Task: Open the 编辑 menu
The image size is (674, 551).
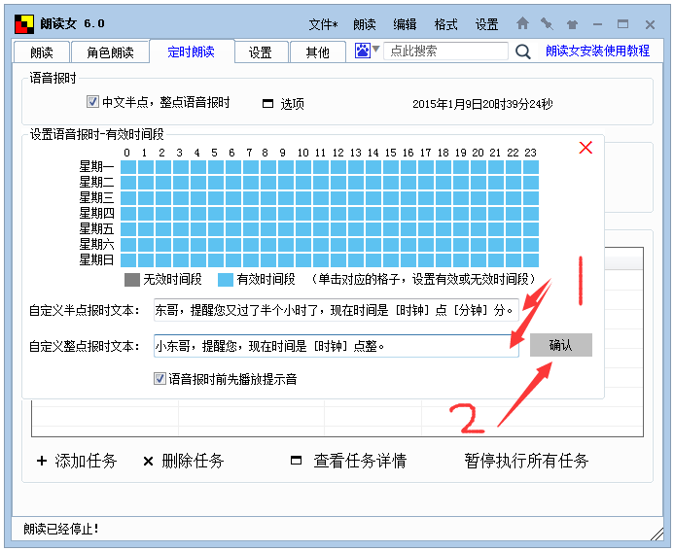Action: click(x=405, y=24)
